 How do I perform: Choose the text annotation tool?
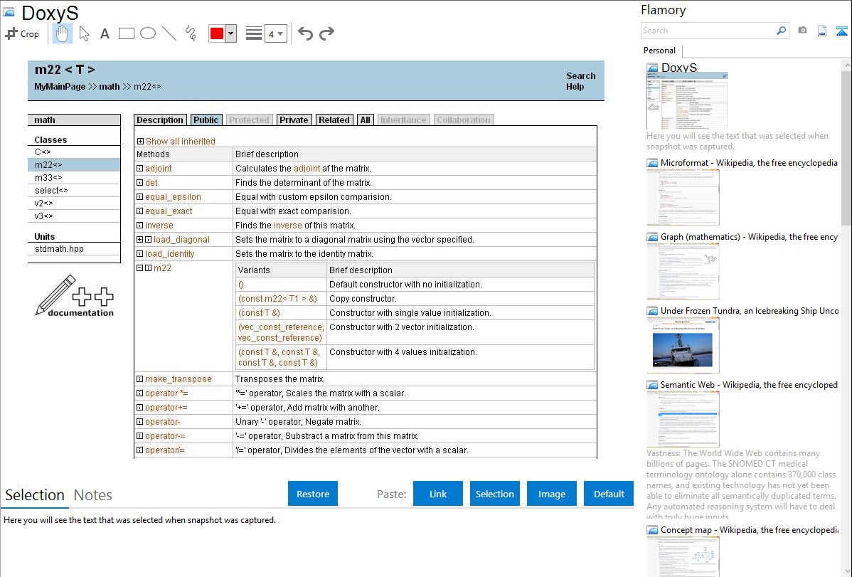pyautogui.click(x=105, y=33)
